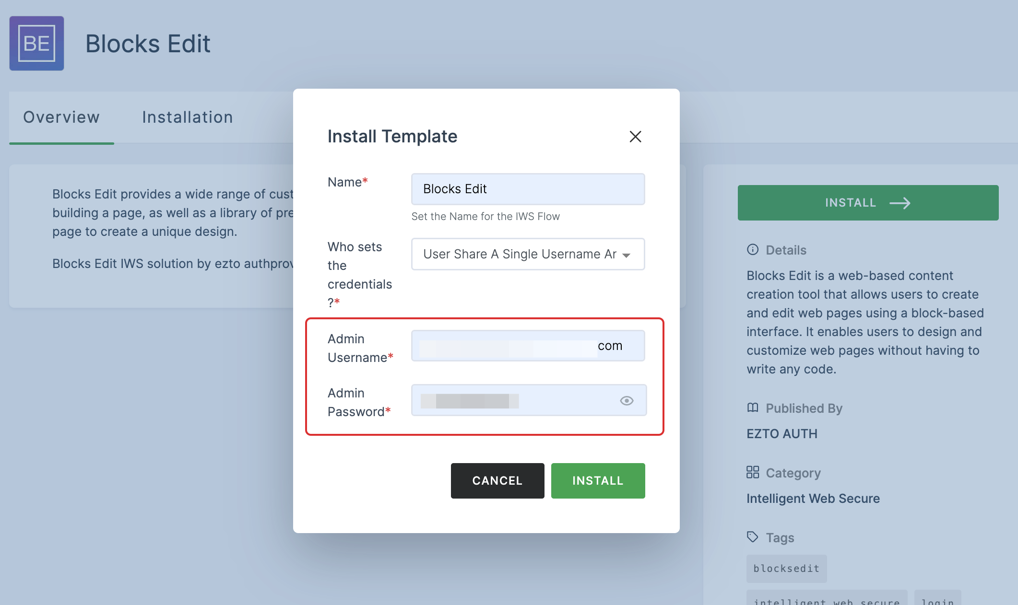Click the Intelligent Web Secure category
1018x605 pixels.
coord(813,499)
